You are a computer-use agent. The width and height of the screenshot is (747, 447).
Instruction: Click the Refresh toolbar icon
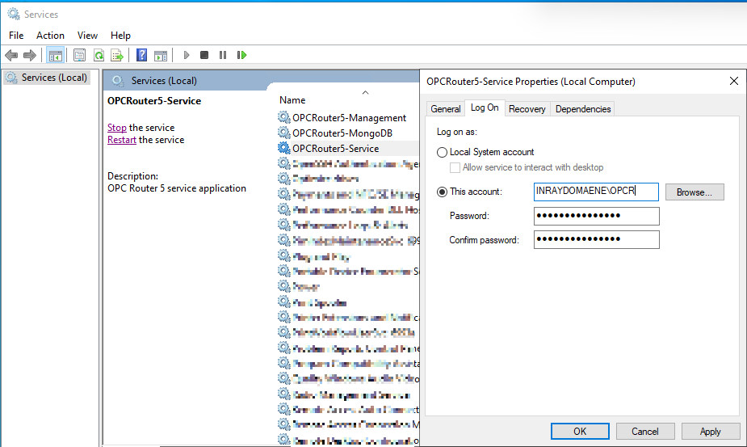(x=99, y=55)
